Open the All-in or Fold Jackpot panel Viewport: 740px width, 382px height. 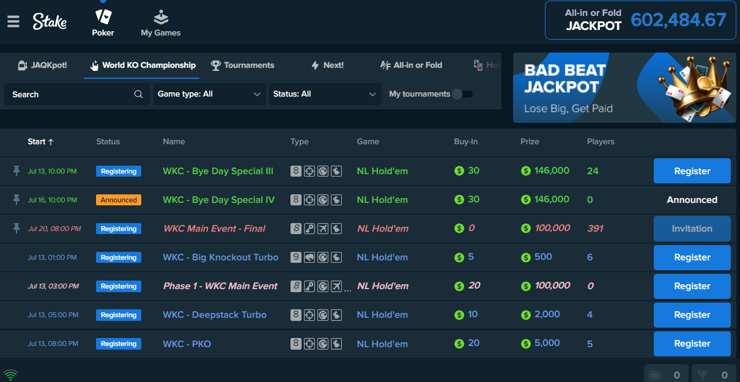point(640,20)
